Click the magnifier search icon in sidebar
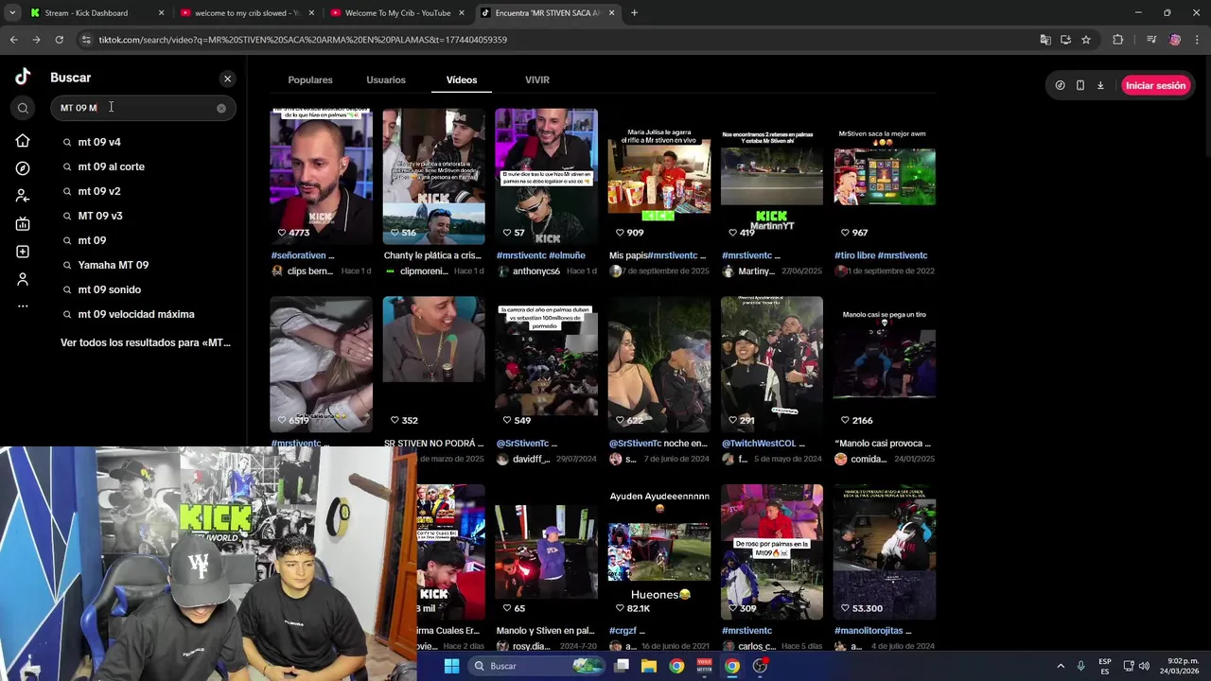Screen dimensions: 1211x681 (x=24, y=108)
